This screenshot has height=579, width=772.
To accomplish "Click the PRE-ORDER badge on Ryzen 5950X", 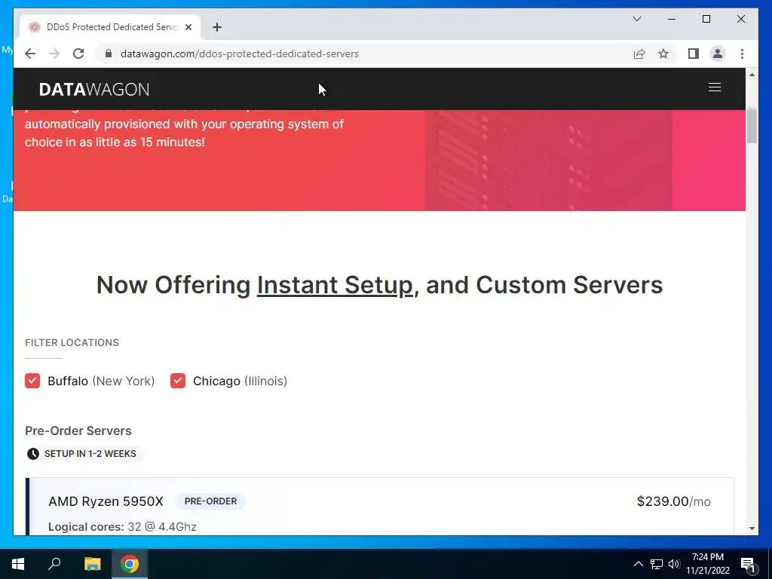I will [210, 501].
